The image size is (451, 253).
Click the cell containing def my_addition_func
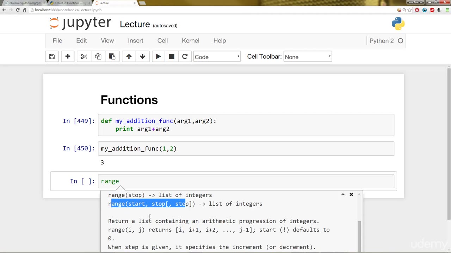pyautogui.click(x=246, y=125)
